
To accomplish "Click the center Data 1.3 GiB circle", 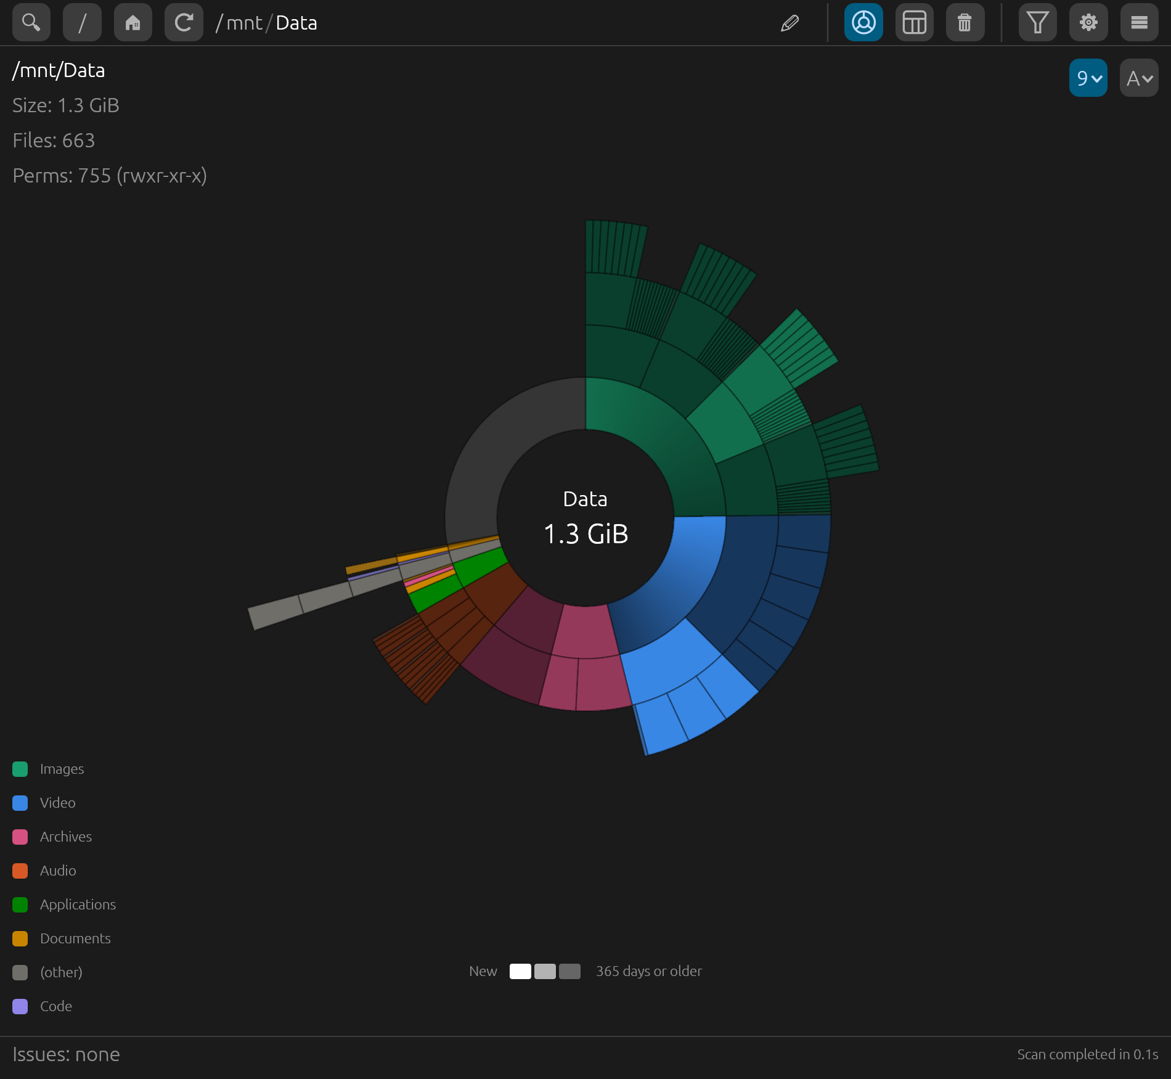I will 585,518.
